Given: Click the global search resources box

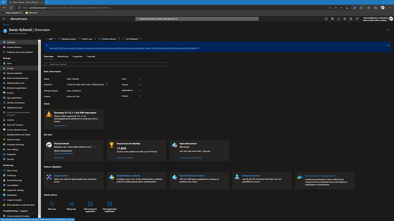Looking at the screenshot, I should pyautogui.click(x=197, y=19).
